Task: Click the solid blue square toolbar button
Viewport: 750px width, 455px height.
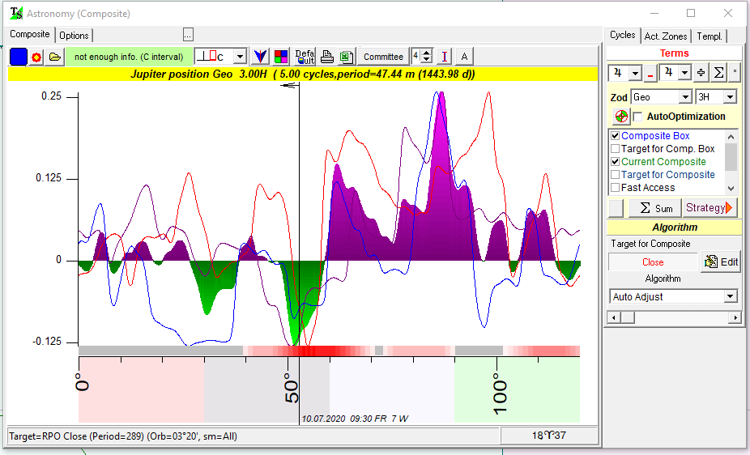Action: (18, 57)
